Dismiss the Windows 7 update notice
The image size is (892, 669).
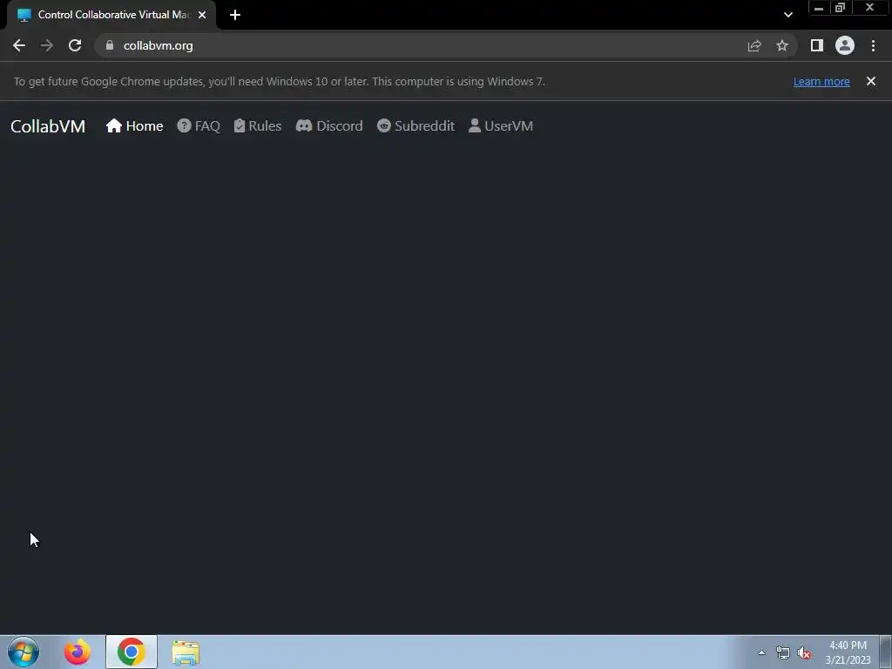tap(871, 81)
